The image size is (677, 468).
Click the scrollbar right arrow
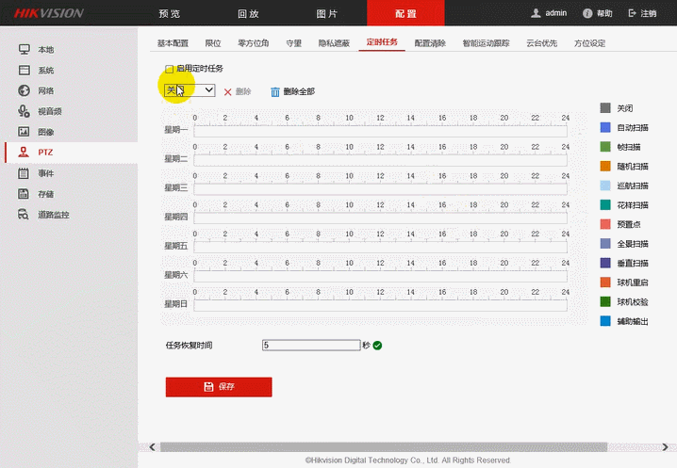[x=665, y=447]
